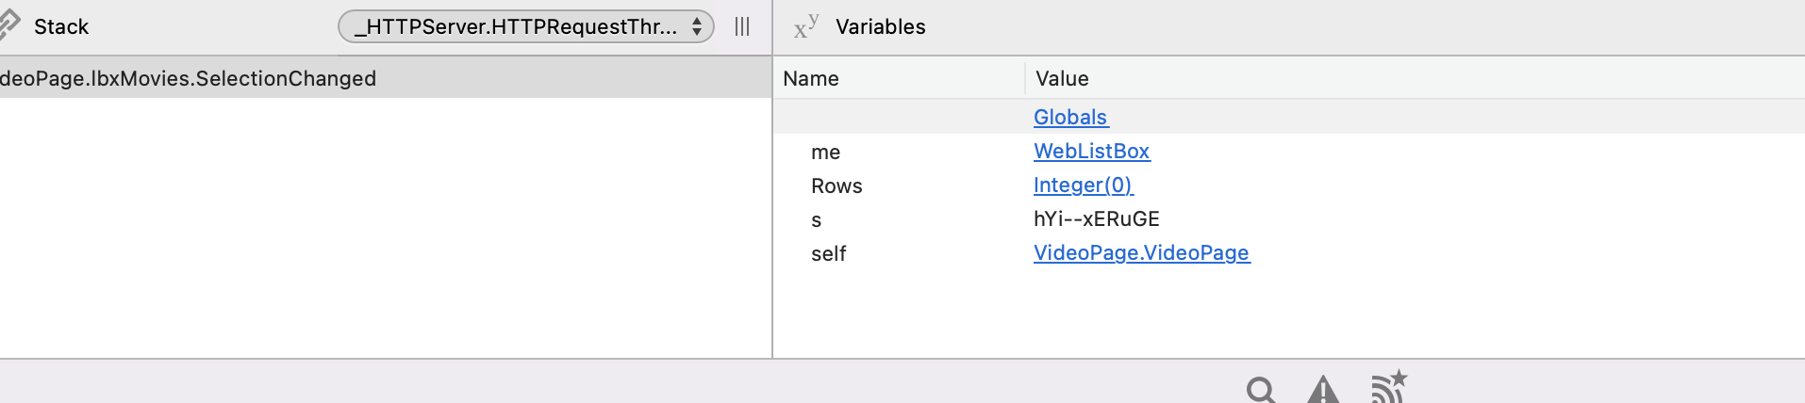Select the hYi--xERuGE string value
1805x403 pixels.
point(1096,218)
